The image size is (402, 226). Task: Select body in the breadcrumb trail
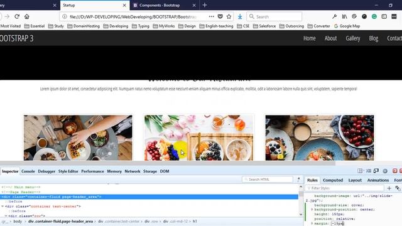coord(18,222)
